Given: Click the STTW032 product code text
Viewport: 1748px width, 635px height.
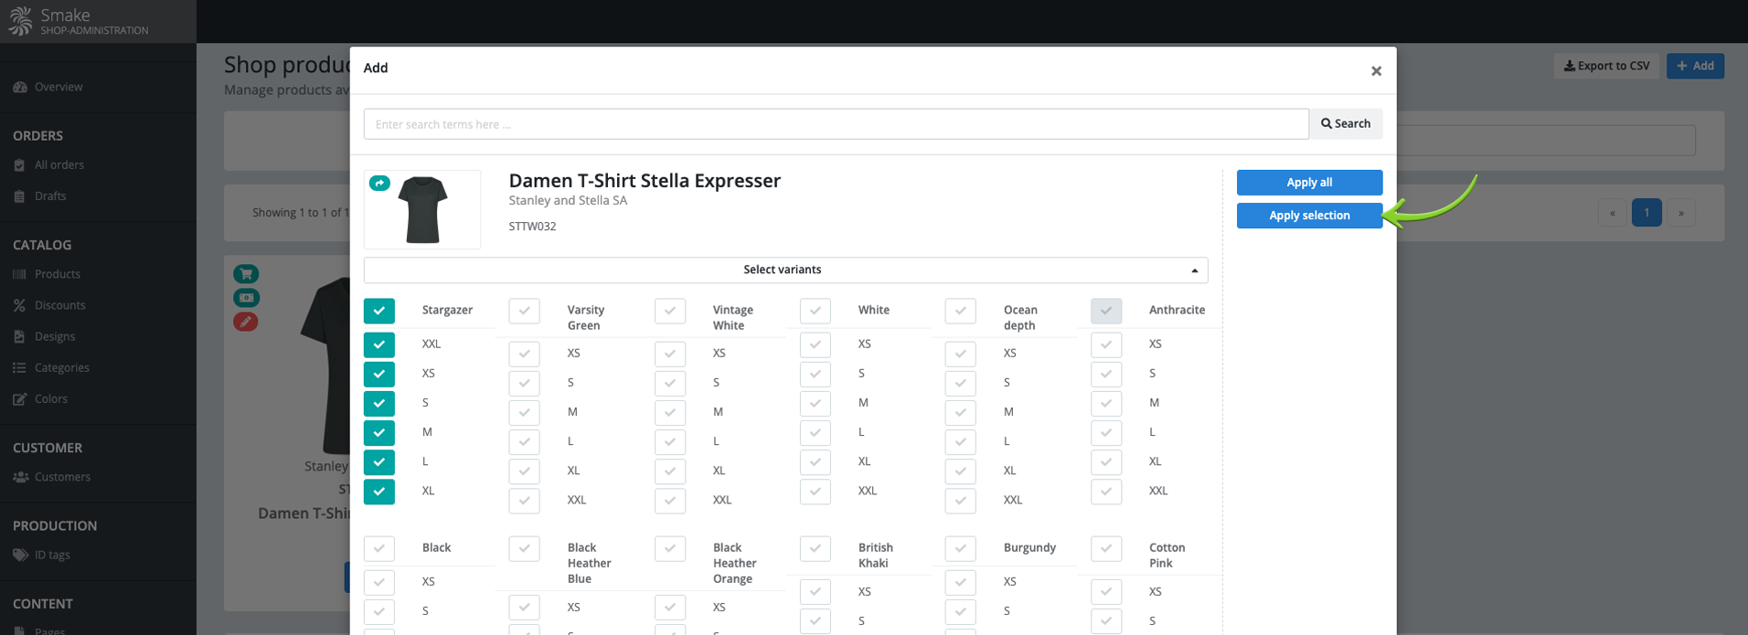Looking at the screenshot, I should [x=532, y=227].
